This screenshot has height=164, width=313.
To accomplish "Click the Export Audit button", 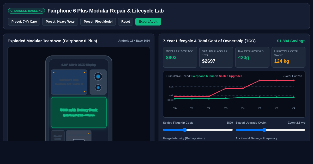I will tap(148, 22).
